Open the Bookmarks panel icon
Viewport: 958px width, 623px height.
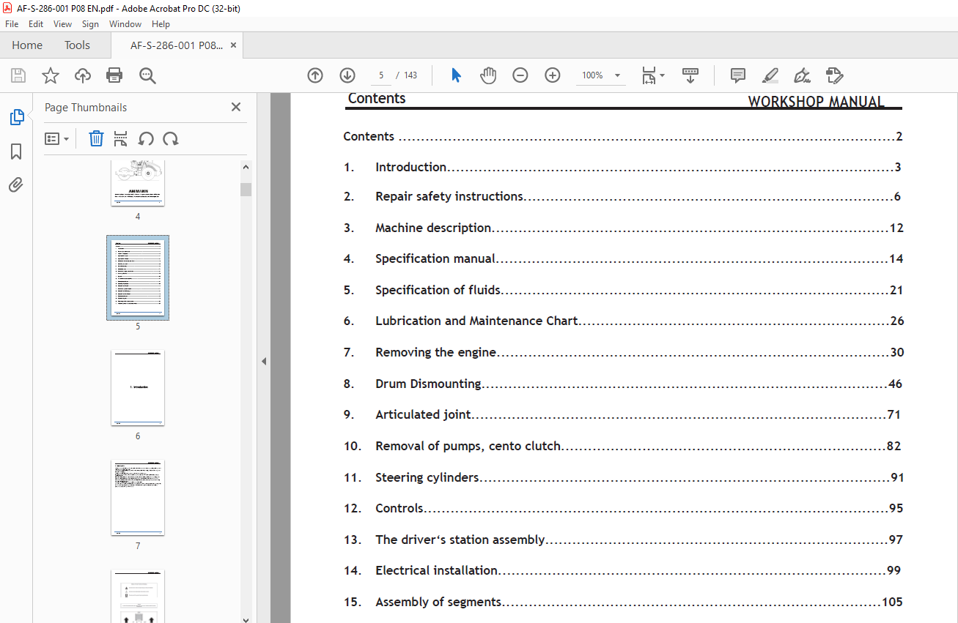[16, 152]
